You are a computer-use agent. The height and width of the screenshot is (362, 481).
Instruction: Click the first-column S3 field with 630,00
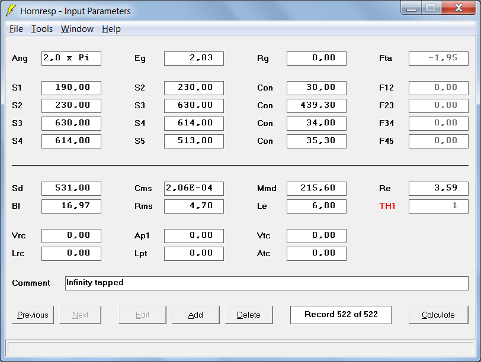(71, 124)
